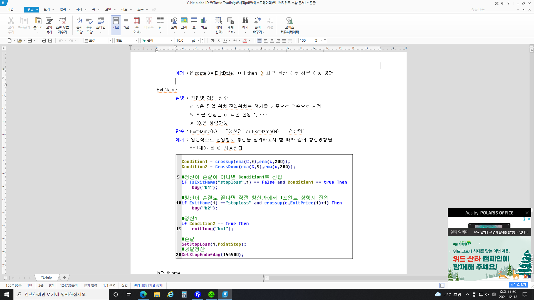The image size is (534, 300).
Task: Toggle italic 가 formatting button
Action: 219,41
